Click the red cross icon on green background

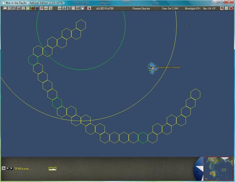tap(32, 8)
